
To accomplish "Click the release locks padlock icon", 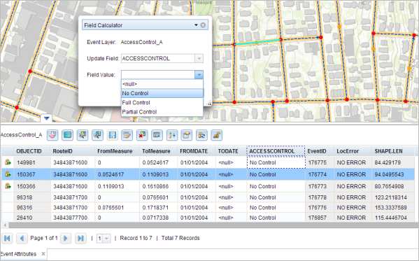I will click(x=217, y=135).
